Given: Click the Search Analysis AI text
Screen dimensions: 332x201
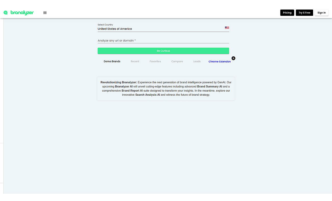Looking at the screenshot, I should pos(148,95).
